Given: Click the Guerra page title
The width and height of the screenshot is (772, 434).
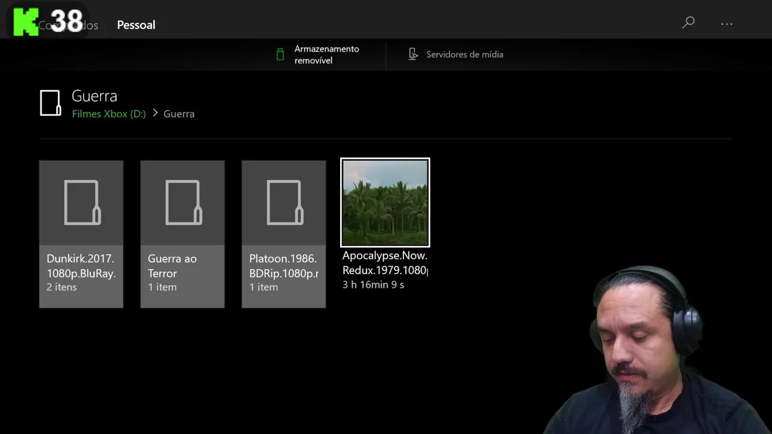Looking at the screenshot, I should coord(94,96).
